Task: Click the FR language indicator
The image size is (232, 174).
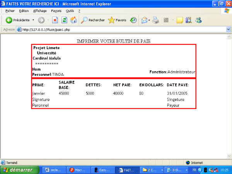Action: [194, 170]
